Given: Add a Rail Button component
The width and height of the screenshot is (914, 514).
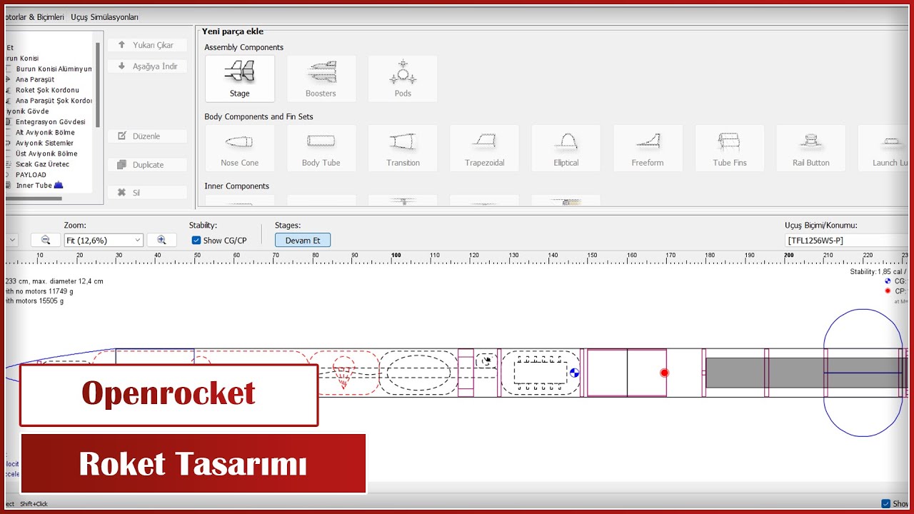Looking at the screenshot, I should [810, 148].
